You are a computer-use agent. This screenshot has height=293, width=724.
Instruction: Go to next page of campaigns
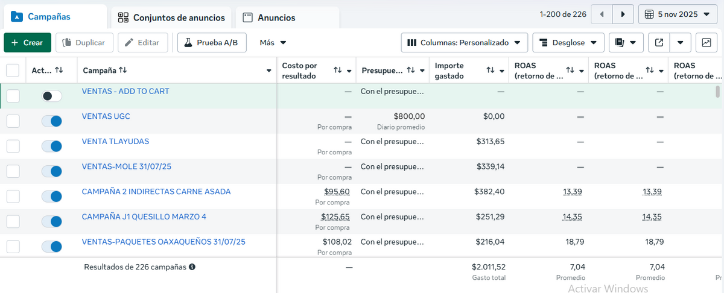623,14
